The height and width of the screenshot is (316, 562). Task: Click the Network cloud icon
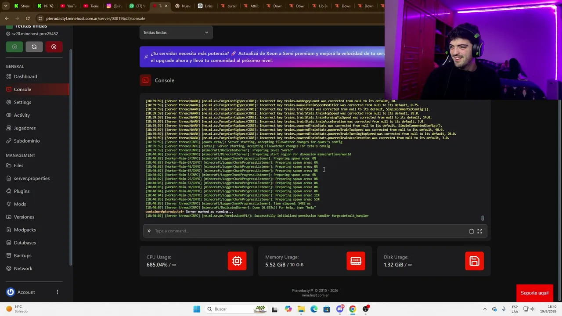9,268
